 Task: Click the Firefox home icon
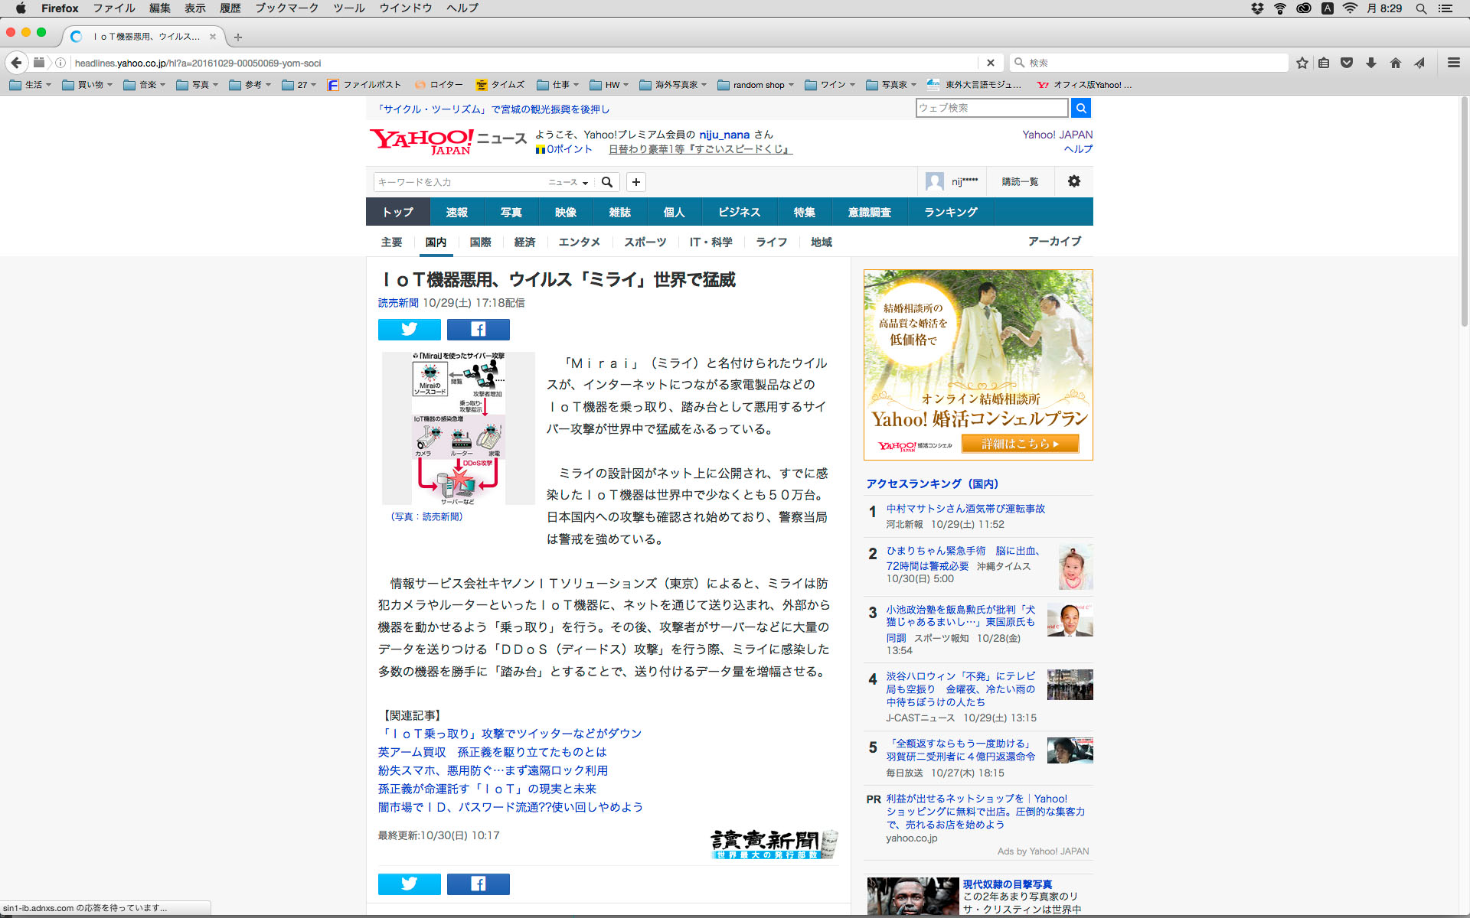[x=1395, y=63]
